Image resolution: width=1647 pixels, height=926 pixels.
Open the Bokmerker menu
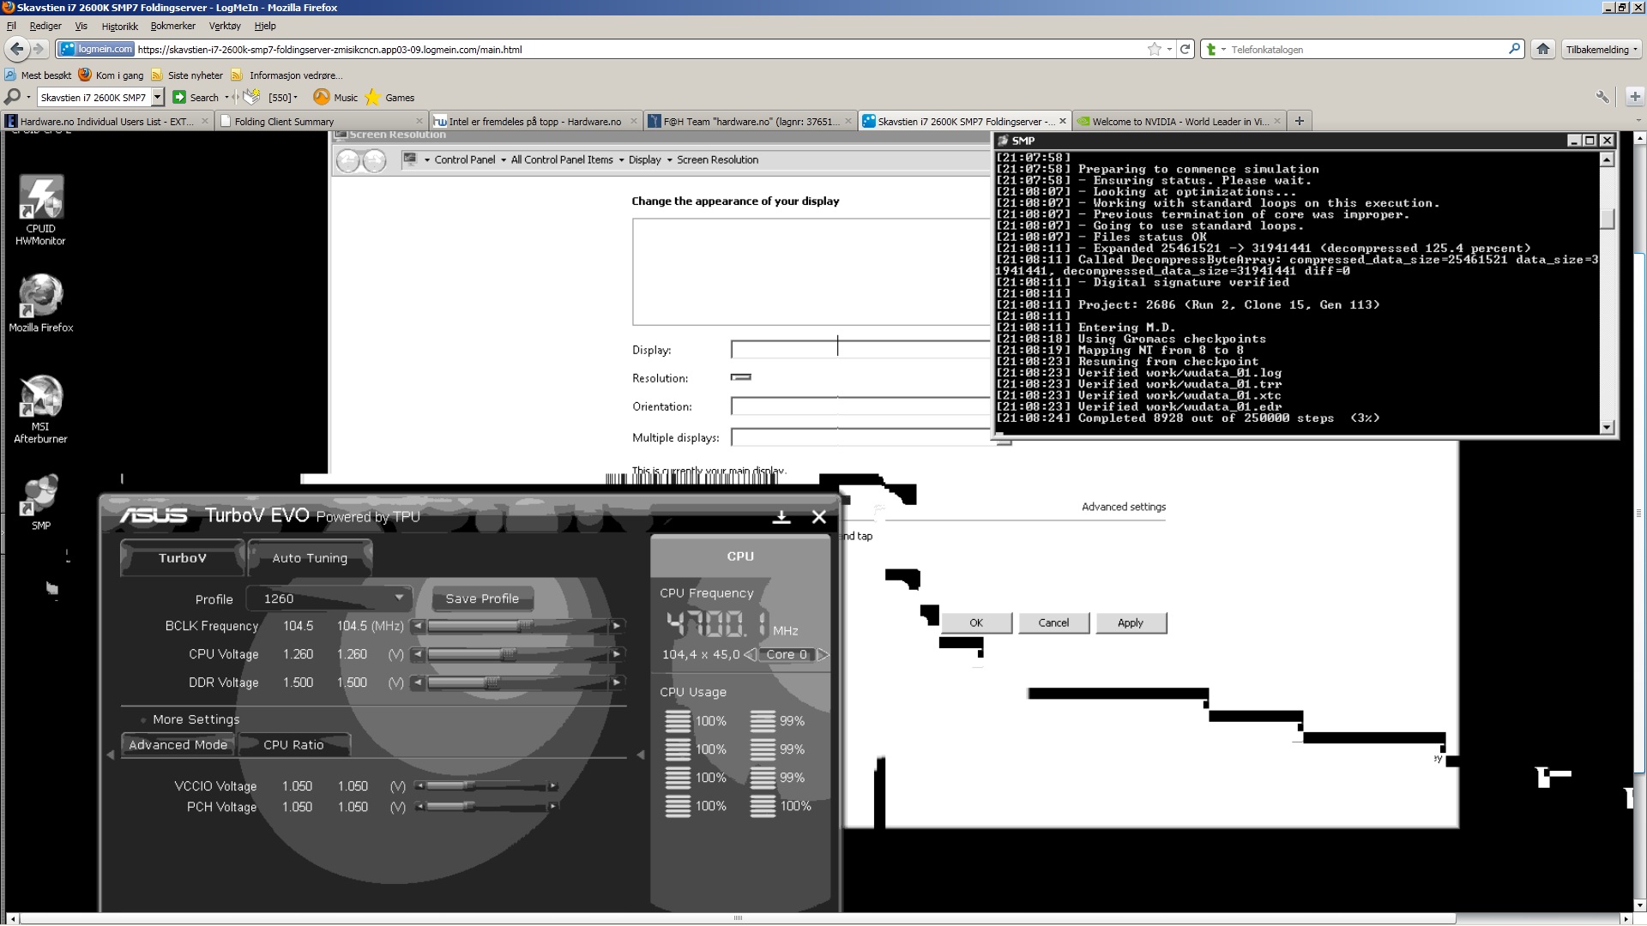pyautogui.click(x=173, y=26)
